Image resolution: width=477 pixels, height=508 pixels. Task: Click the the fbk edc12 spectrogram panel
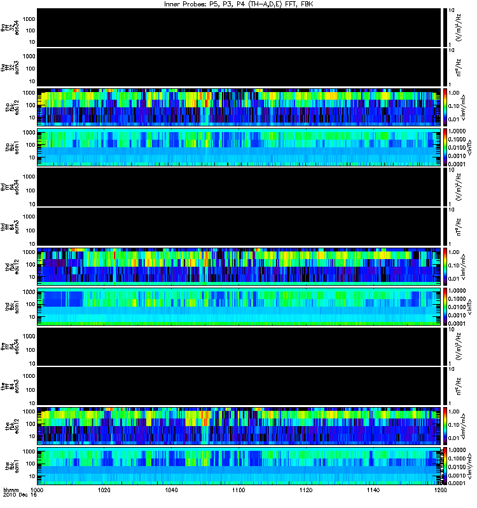(239, 426)
